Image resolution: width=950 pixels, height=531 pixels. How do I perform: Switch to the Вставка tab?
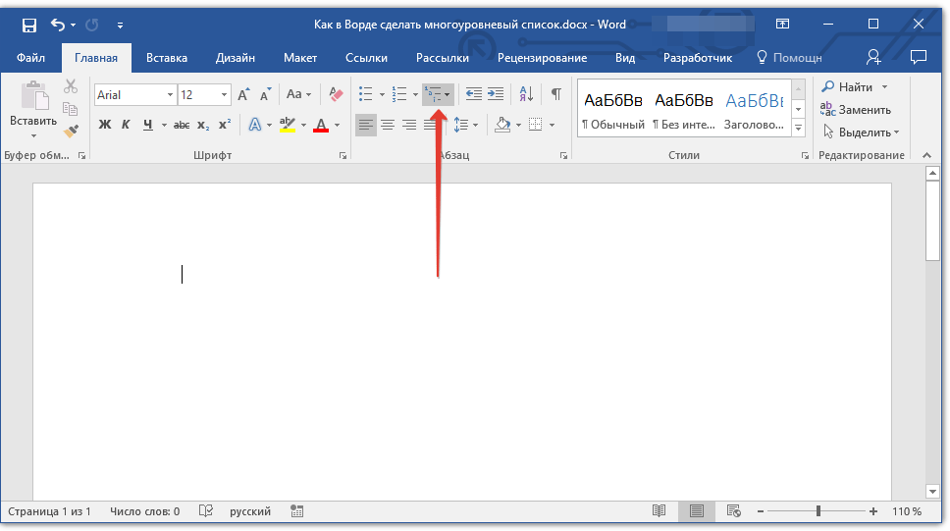tap(167, 58)
